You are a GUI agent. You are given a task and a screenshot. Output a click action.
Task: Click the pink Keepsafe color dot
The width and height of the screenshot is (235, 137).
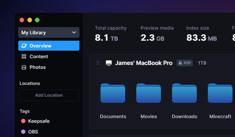point(23,121)
